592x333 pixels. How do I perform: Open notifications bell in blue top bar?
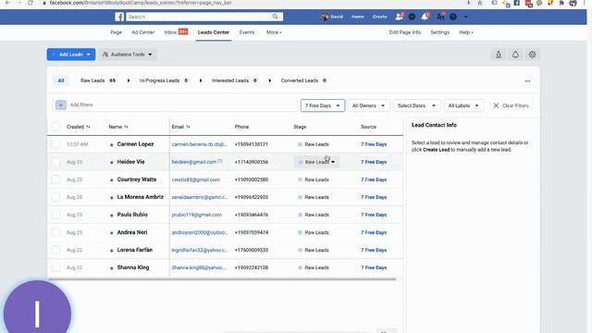point(425,17)
